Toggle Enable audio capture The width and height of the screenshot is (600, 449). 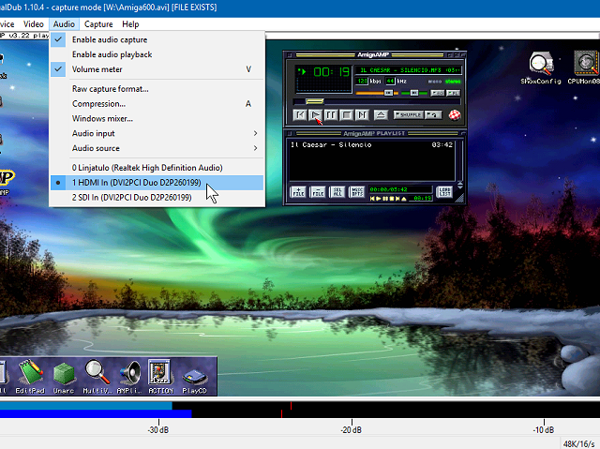coord(157,39)
